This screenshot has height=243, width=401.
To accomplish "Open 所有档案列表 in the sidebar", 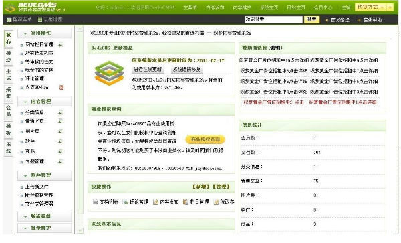I will [39, 53].
